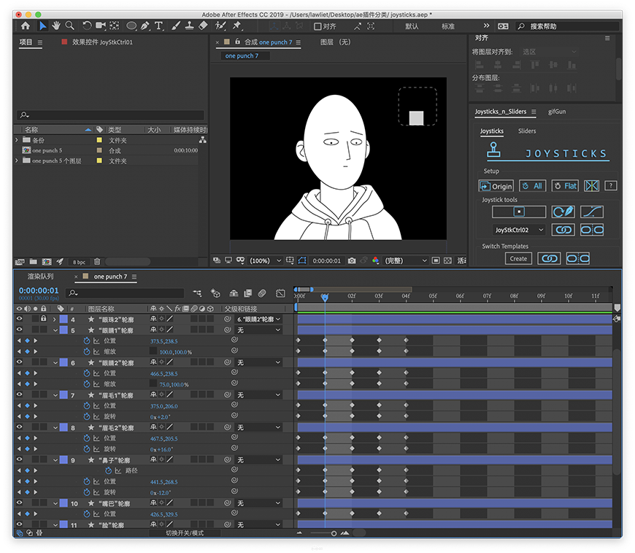This screenshot has width=635, height=553.
Task: Hide layer 7 眉毛1 with eye toggle
Action: [20, 395]
